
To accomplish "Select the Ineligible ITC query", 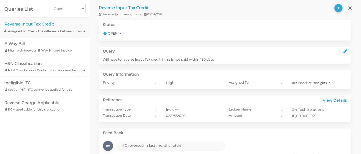I will coord(17,83).
